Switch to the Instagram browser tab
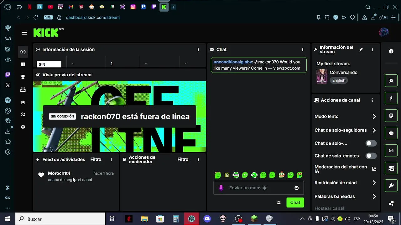Screen dimensions: 401x225 pyautogui.click(x=133, y=7)
